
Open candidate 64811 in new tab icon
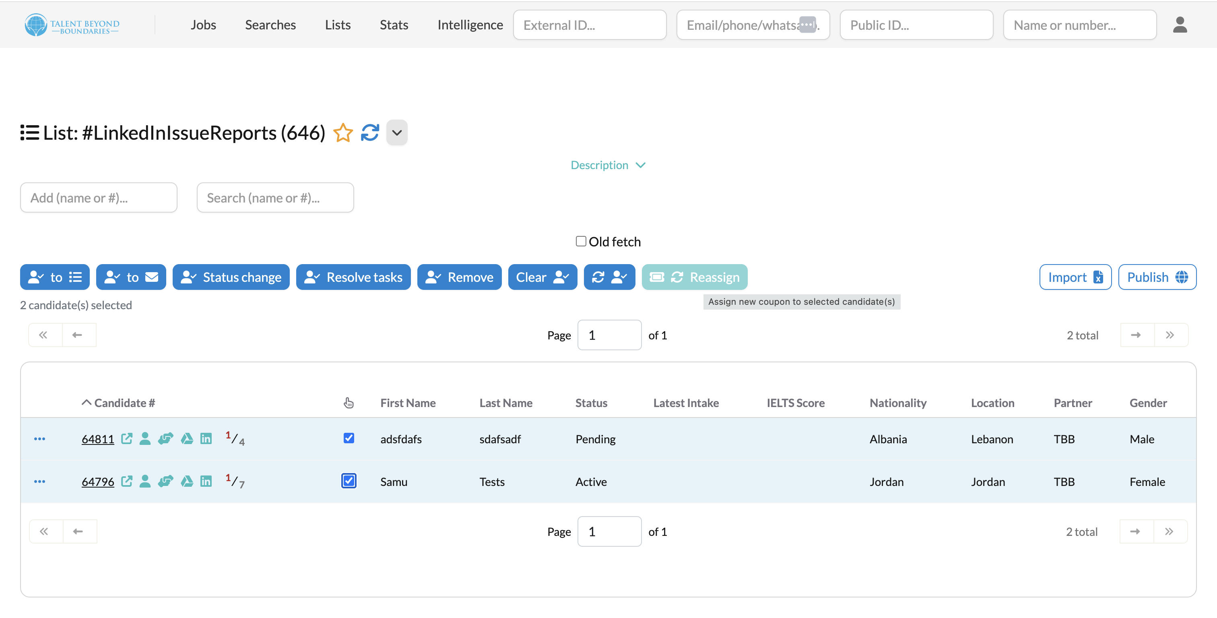127,438
